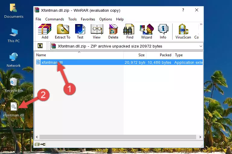
Task: Select the xfontman.dll desktop file
Action: (x=14, y=109)
